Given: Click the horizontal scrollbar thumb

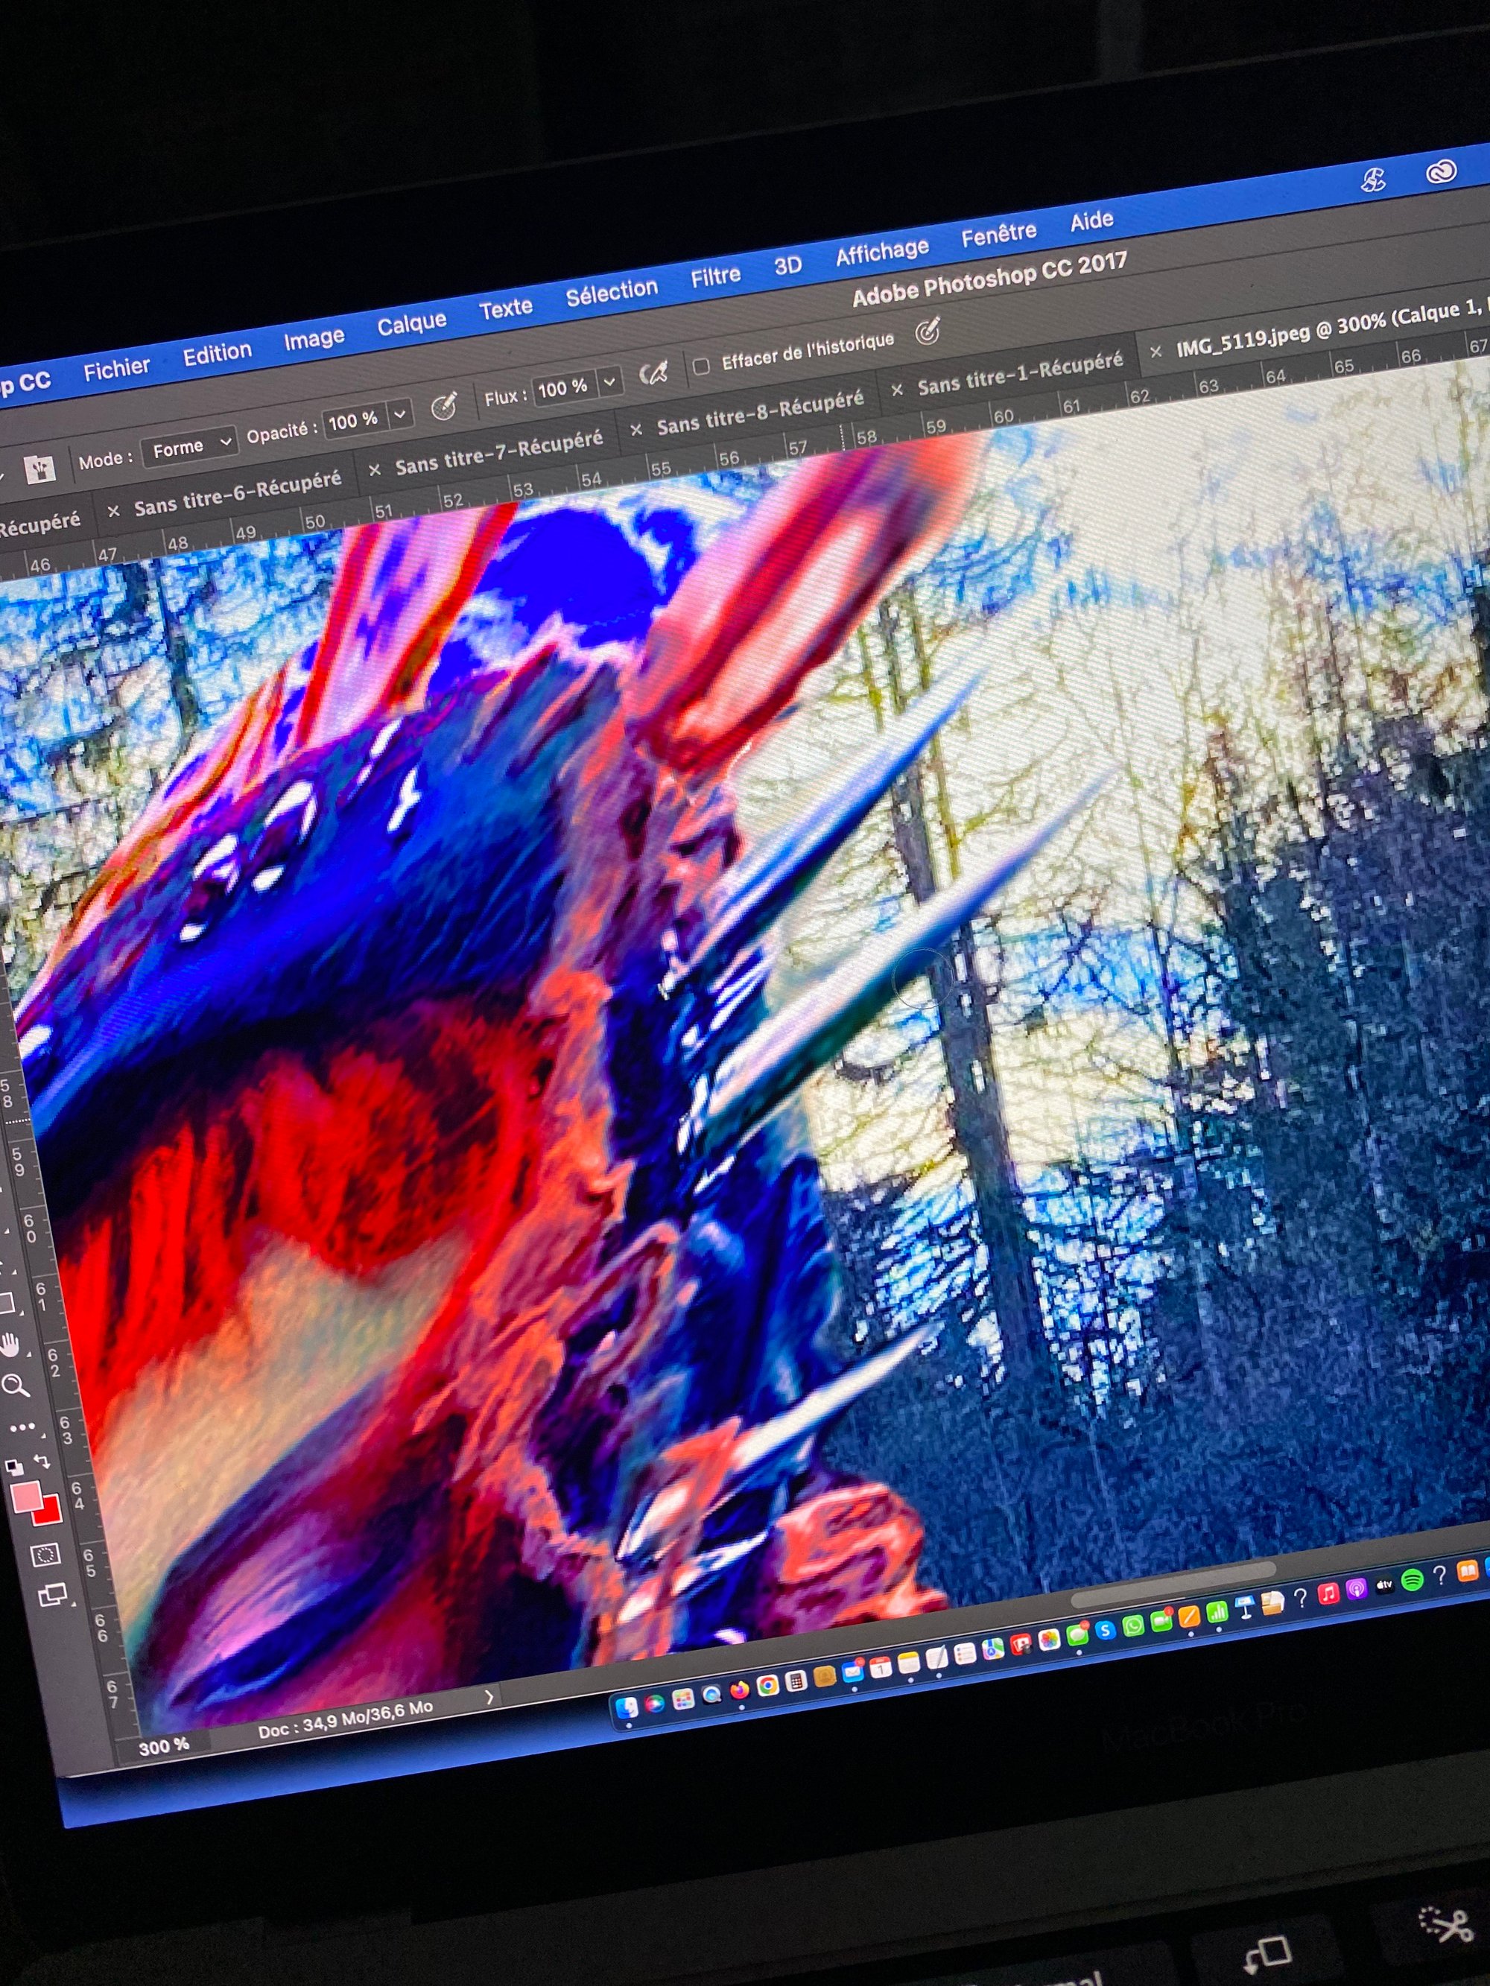Looking at the screenshot, I should pyautogui.click(x=1173, y=1585).
